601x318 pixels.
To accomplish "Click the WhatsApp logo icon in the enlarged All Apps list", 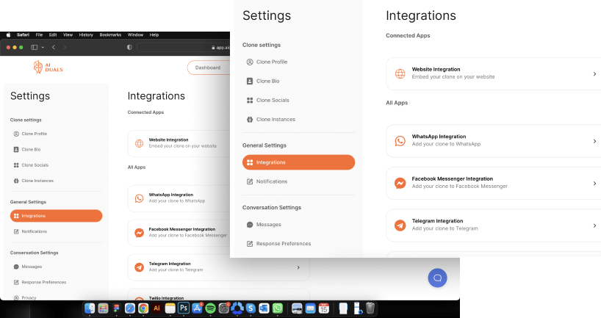I will 400,140.
